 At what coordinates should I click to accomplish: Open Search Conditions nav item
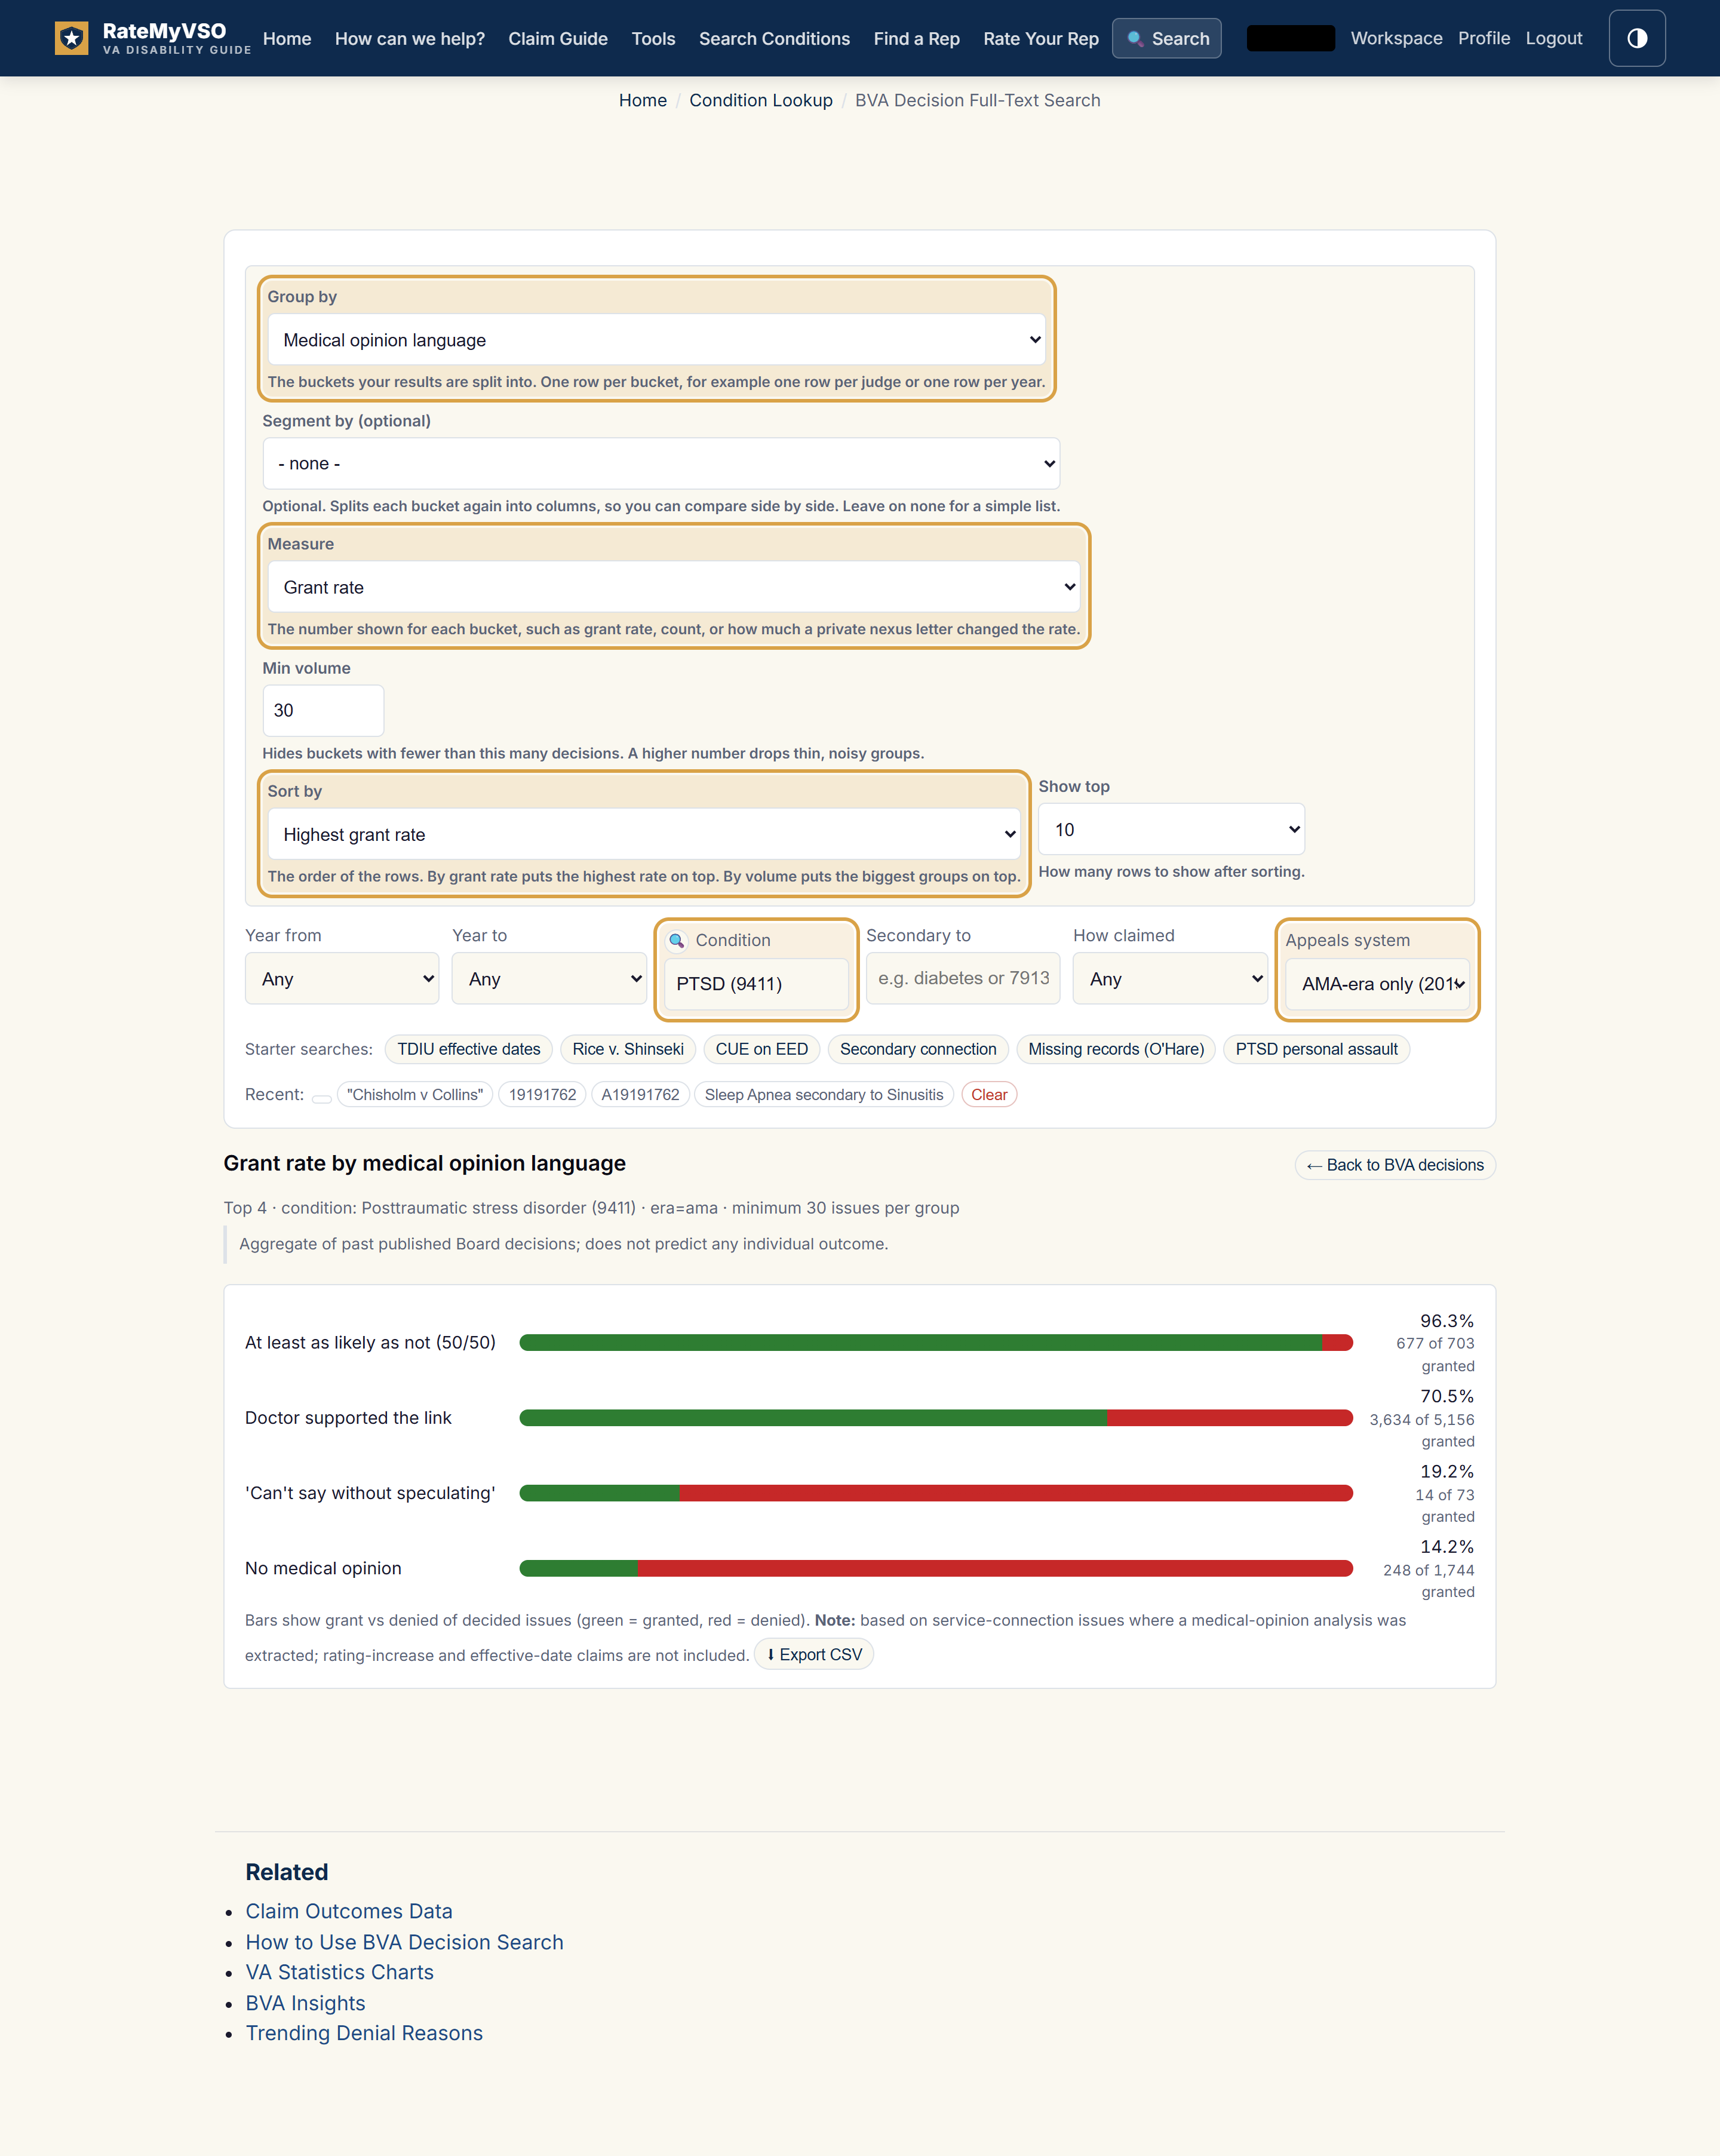[774, 38]
